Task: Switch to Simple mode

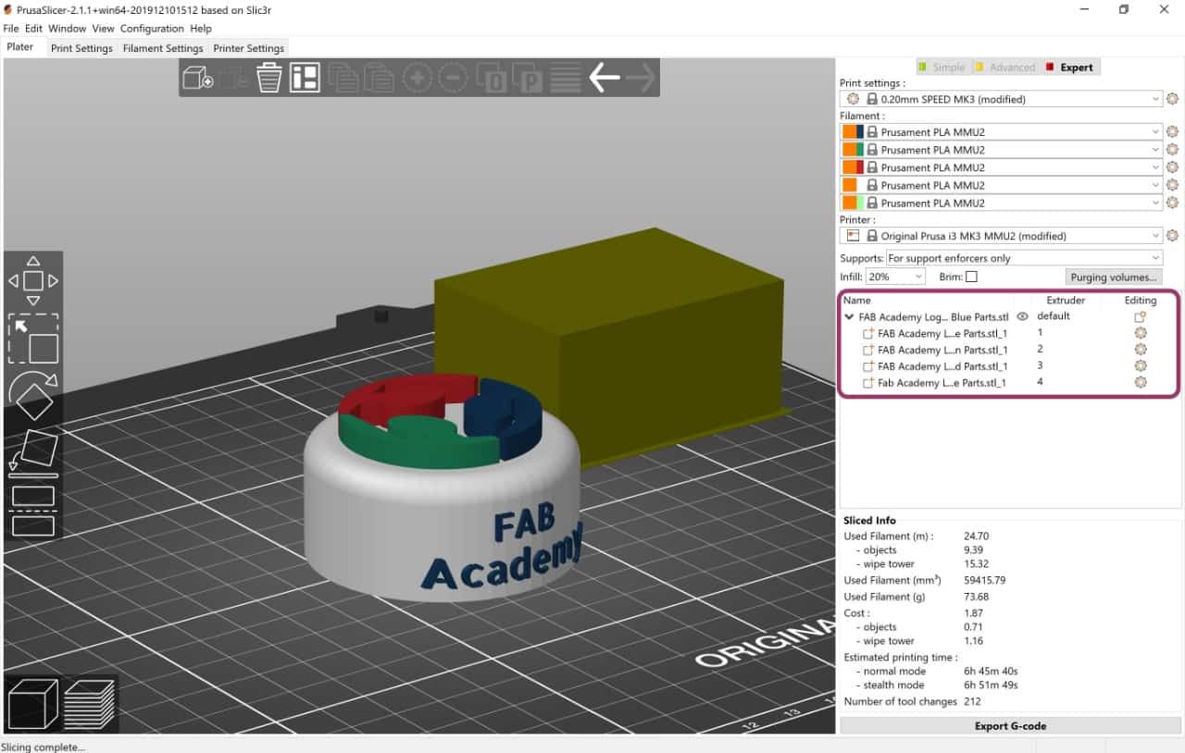Action: [942, 68]
